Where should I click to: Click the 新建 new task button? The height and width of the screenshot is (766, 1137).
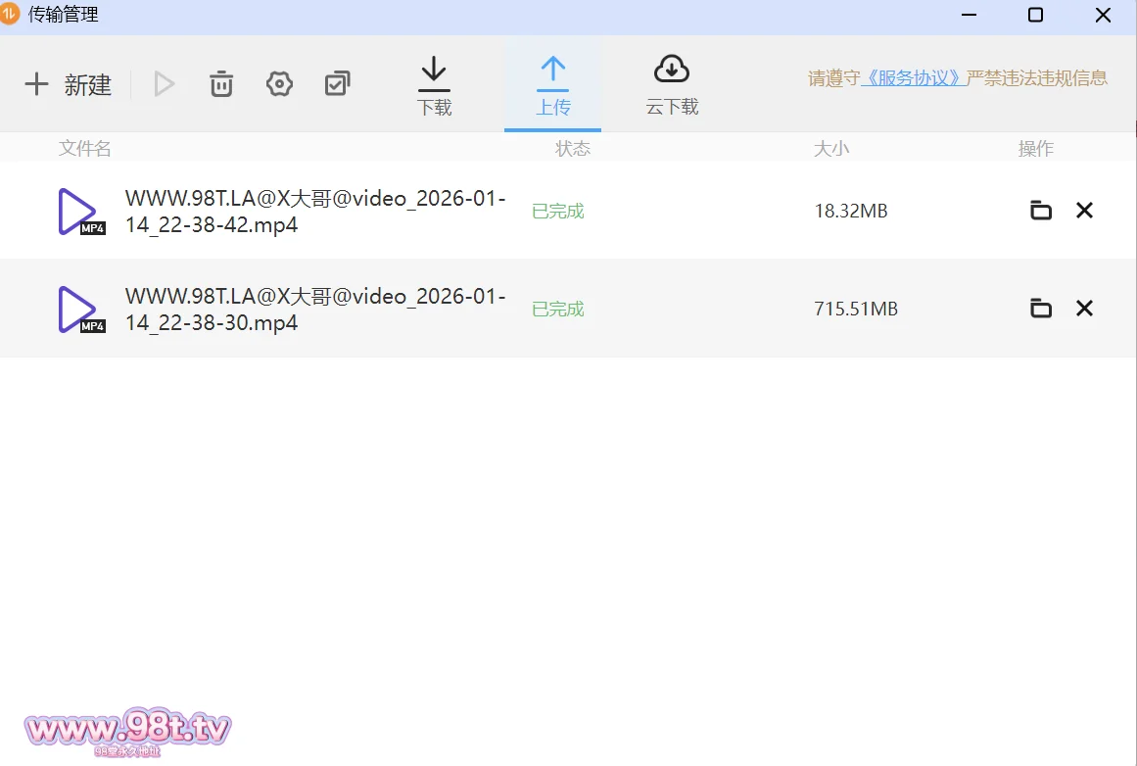pos(69,85)
